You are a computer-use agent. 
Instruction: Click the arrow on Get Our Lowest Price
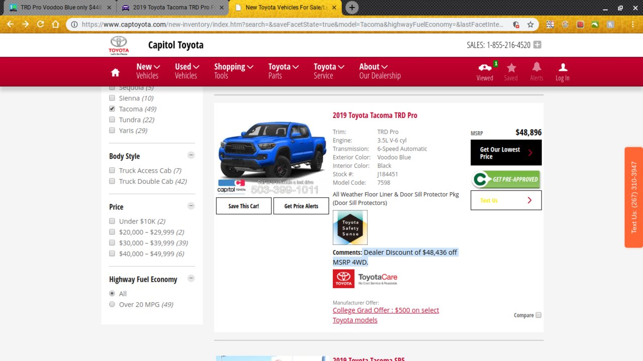pos(530,153)
